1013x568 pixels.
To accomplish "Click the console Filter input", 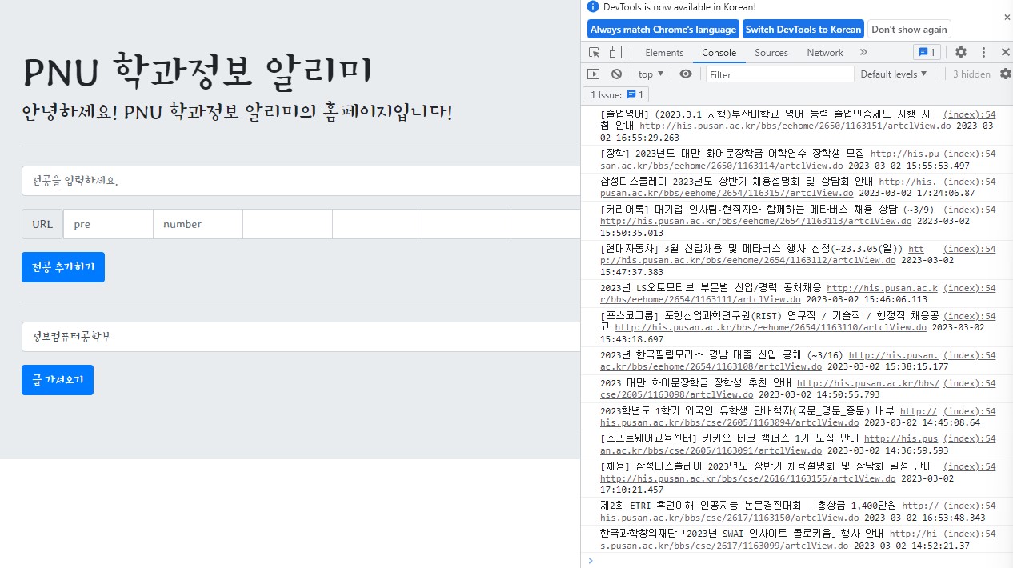I will (779, 74).
